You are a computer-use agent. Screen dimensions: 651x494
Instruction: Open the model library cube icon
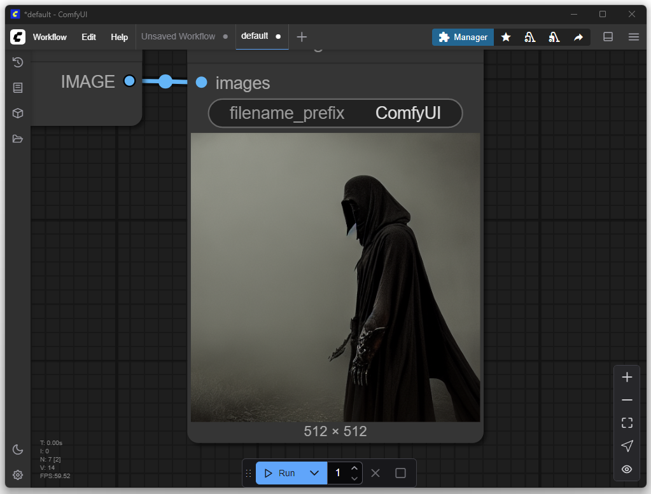click(x=18, y=113)
